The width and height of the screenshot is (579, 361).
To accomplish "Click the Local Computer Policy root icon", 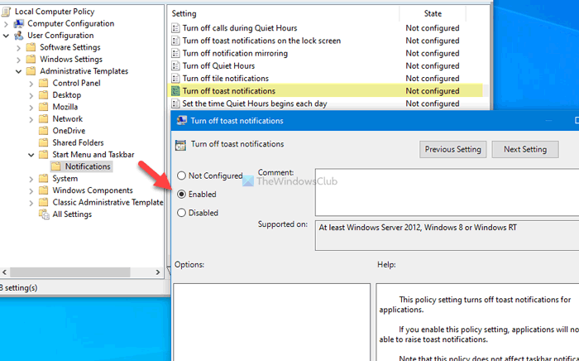I will [6, 12].
